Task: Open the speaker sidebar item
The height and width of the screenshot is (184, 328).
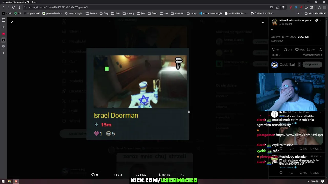Action: pos(3,27)
